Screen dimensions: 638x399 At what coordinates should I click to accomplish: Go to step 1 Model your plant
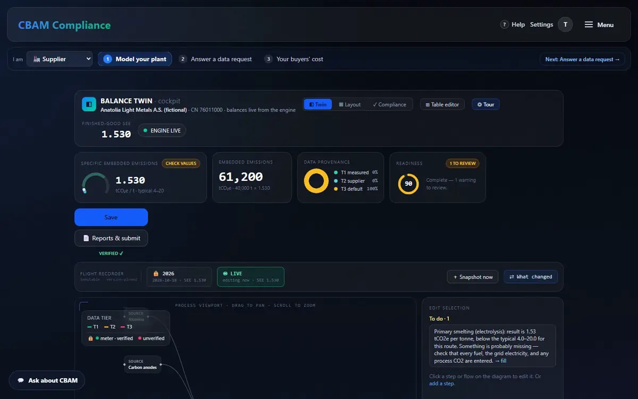tap(135, 59)
